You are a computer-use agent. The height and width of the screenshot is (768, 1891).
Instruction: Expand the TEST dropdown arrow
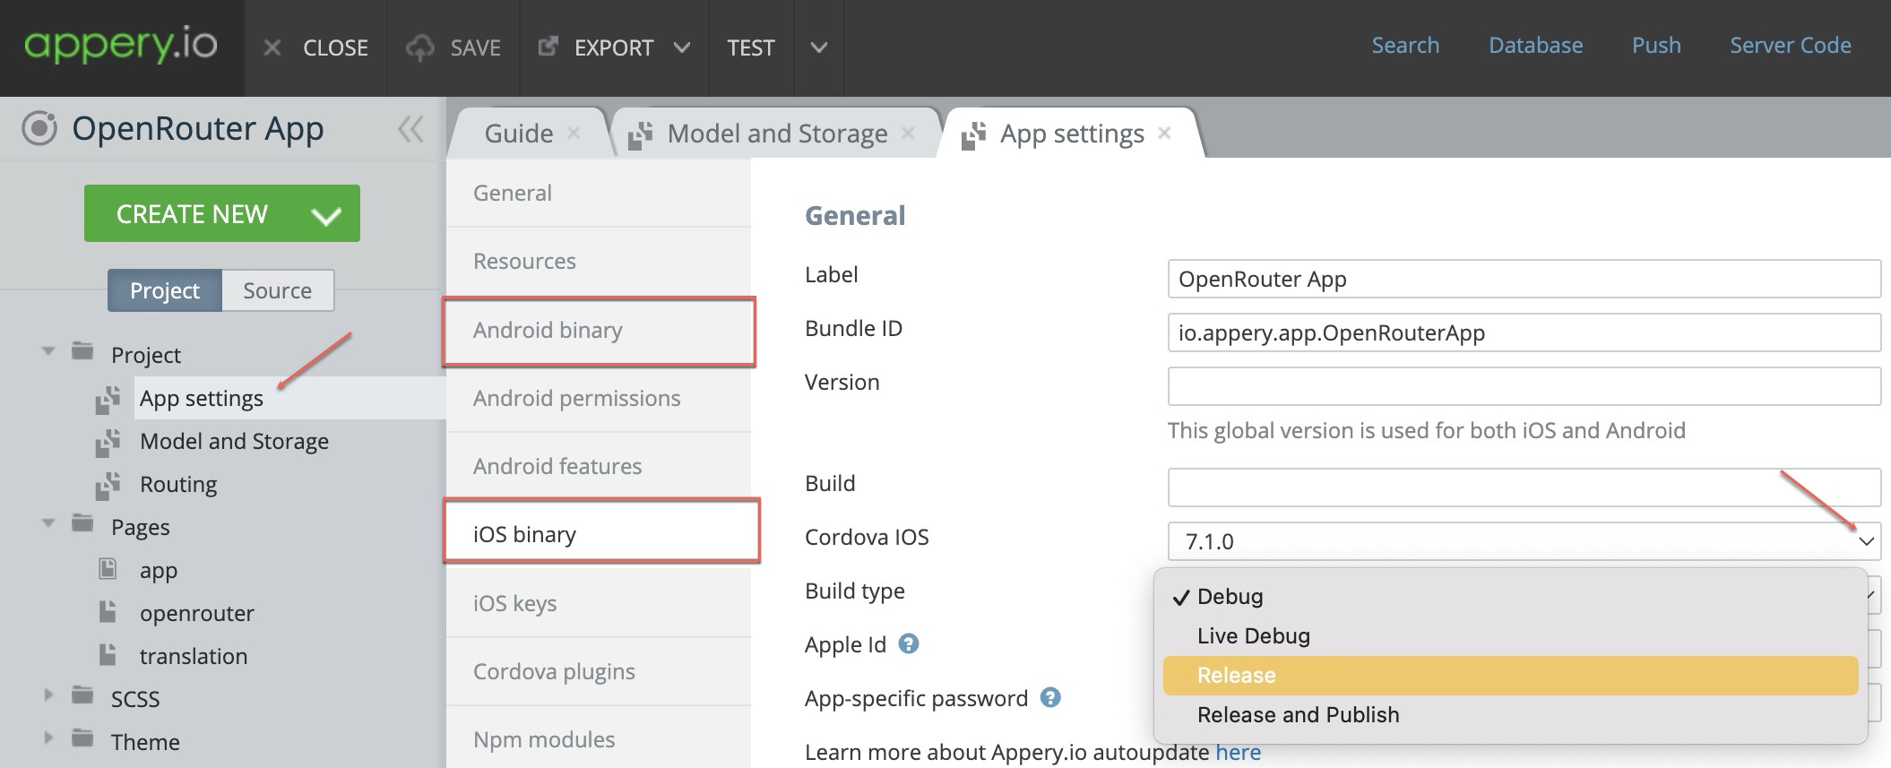pyautogui.click(x=818, y=47)
